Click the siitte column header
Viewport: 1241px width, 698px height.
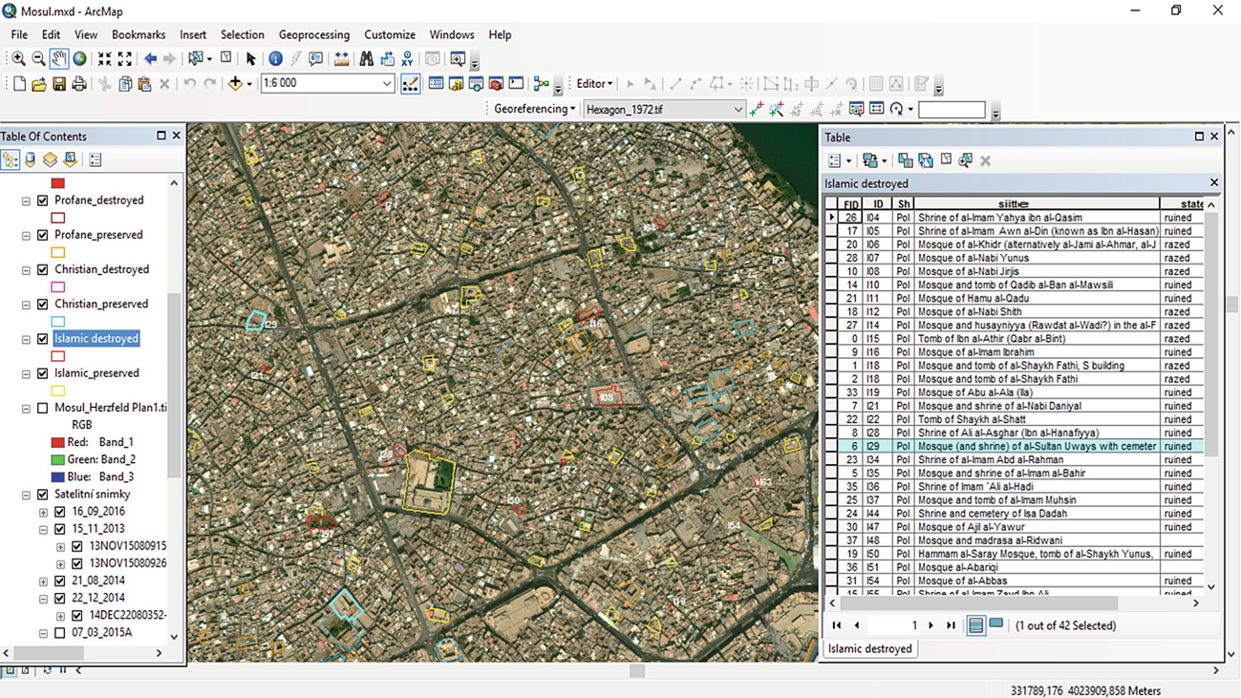(1037, 204)
